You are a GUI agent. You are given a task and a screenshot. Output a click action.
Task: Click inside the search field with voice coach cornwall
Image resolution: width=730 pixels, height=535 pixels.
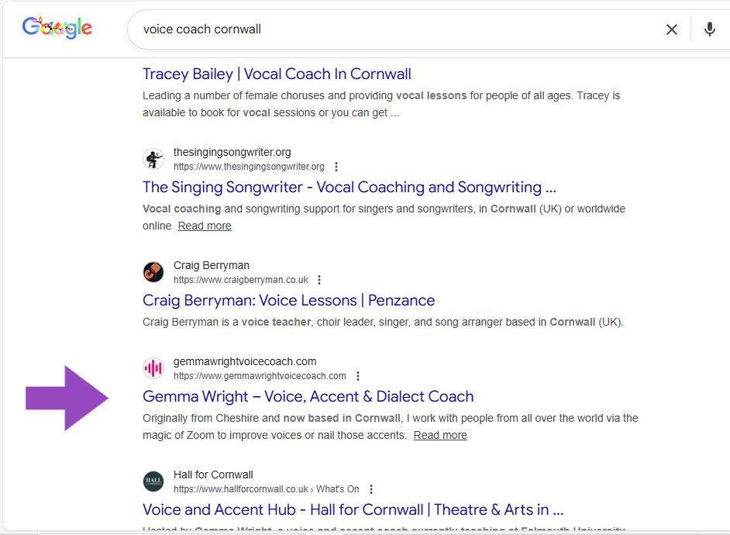(x=387, y=29)
